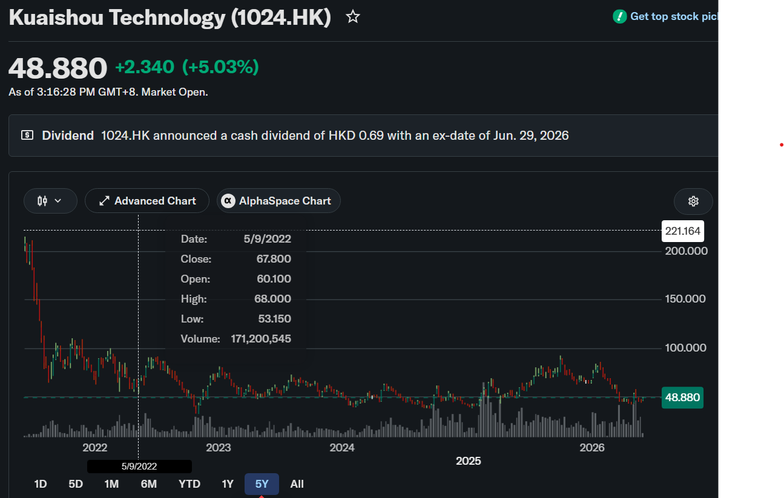Open the Advanced Chart
Viewport: 784px width, 498px height.
(x=147, y=201)
